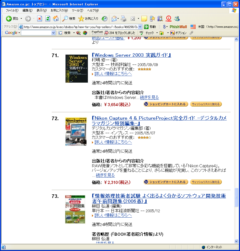Viewport: 240px width, 251px height.
Task: Expand the address bar URL dropdown
Action: coord(140,27)
